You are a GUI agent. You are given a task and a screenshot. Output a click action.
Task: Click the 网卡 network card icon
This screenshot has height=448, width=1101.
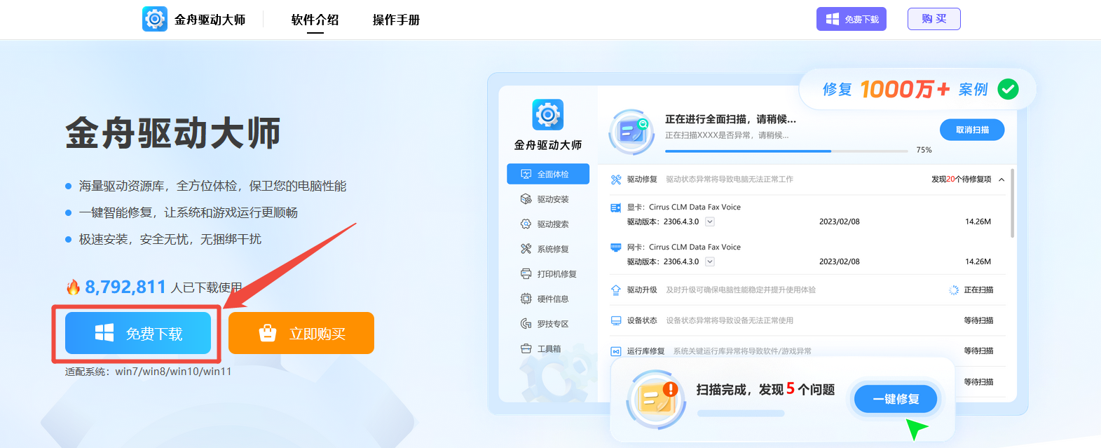tap(616, 247)
